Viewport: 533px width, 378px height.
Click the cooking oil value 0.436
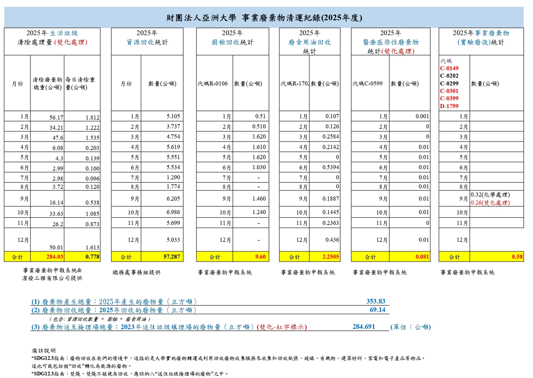(332, 240)
